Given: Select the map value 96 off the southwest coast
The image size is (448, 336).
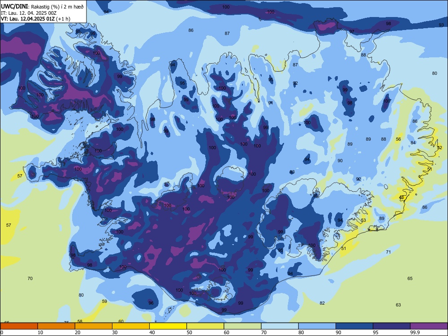Looking at the screenshot, I should (151, 303).
